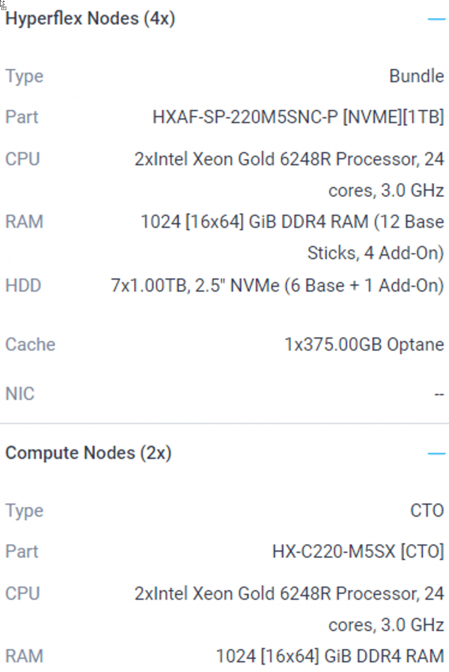
Task: Click the Hyperflex Nodes CPU label
Action: click(23, 159)
